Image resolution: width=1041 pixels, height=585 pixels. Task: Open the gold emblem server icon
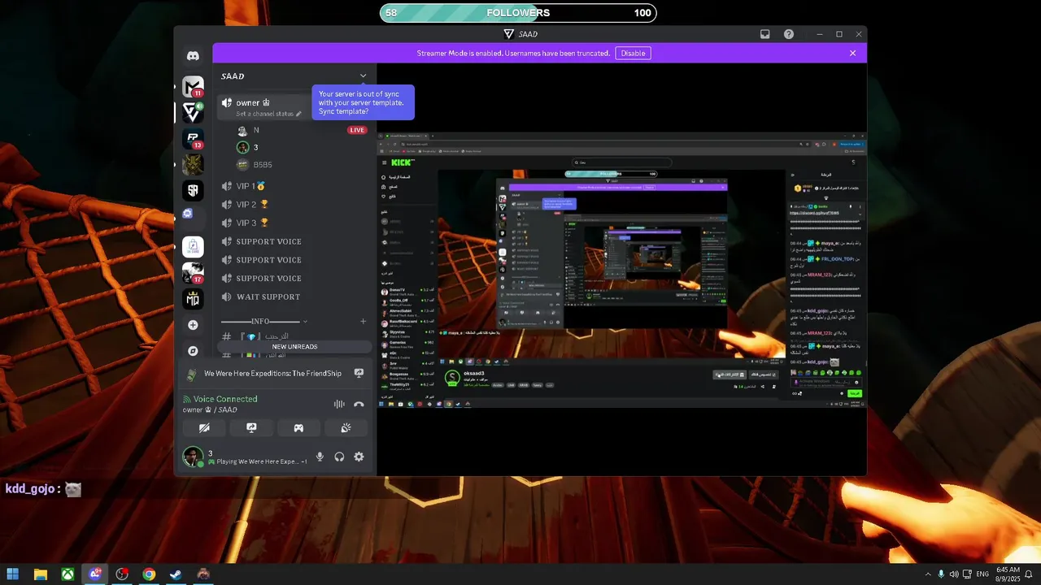pos(193,164)
